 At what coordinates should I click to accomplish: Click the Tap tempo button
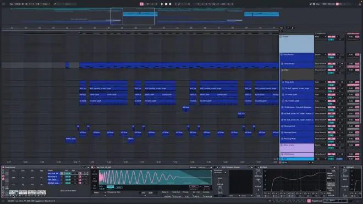coord(11,4)
